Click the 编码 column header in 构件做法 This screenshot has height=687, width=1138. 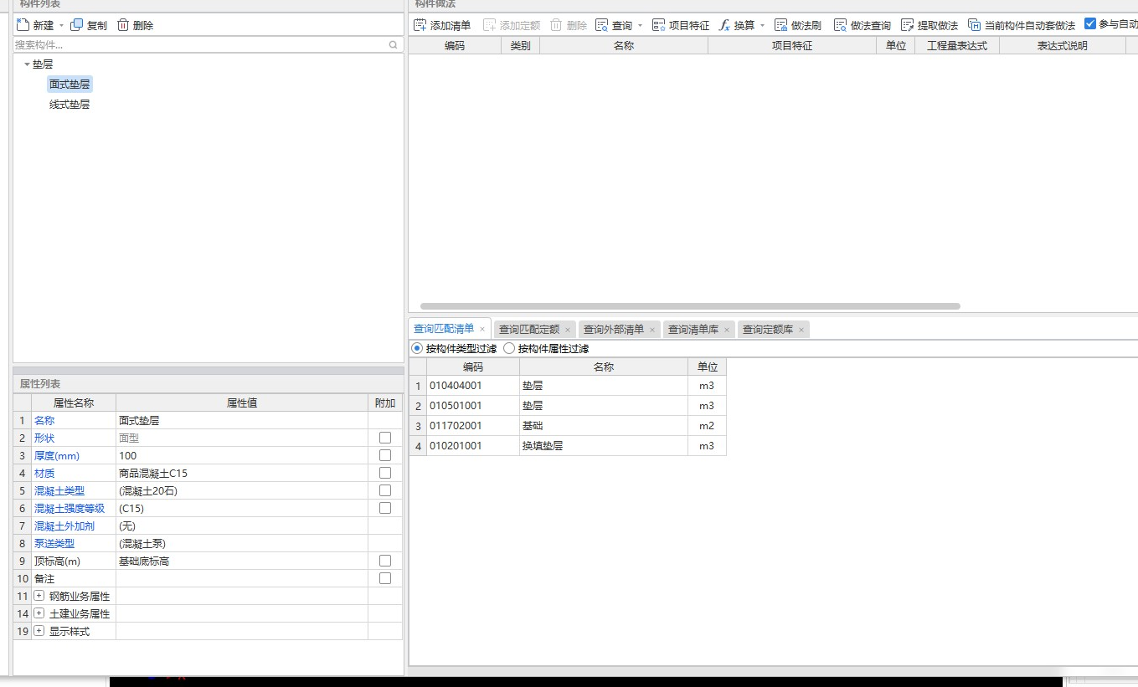455,46
